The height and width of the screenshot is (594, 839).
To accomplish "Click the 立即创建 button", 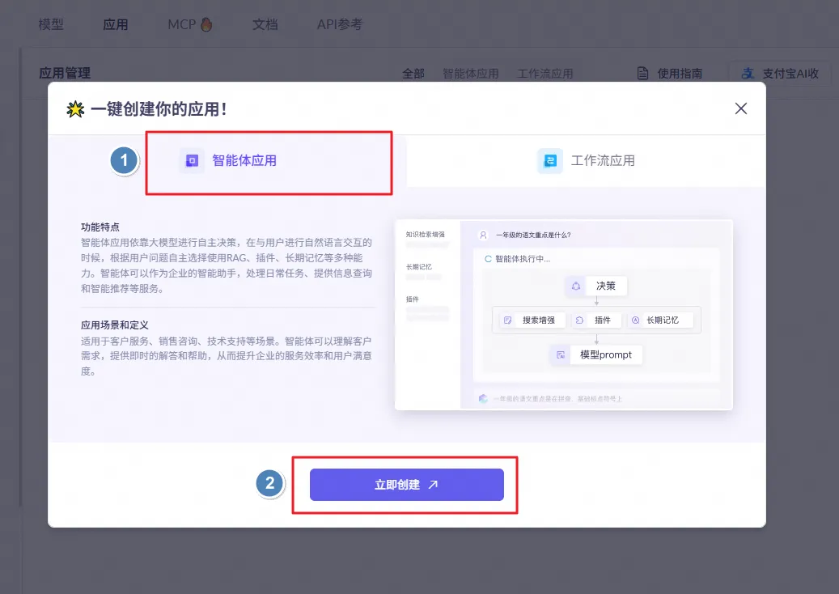I will coord(407,485).
